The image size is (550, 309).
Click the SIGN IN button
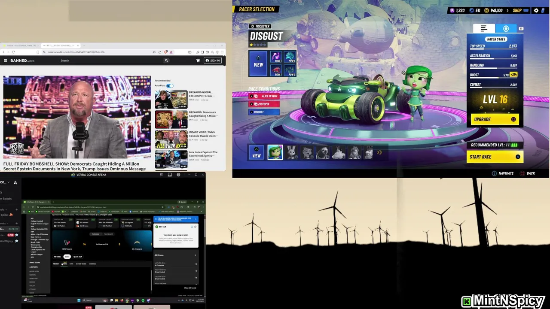coord(213,61)
